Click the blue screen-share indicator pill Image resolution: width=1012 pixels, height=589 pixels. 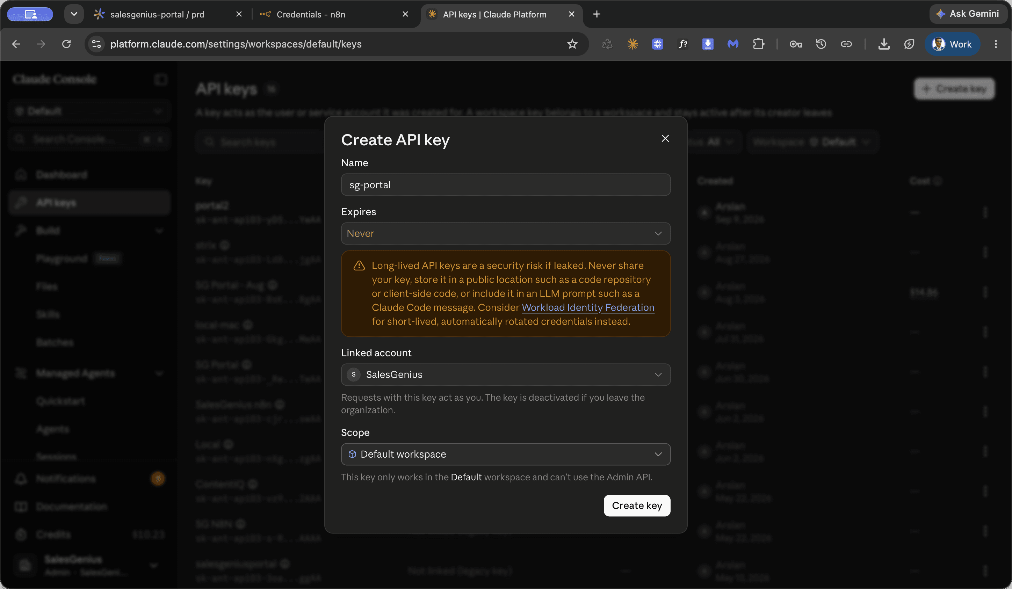coord(30,14)
